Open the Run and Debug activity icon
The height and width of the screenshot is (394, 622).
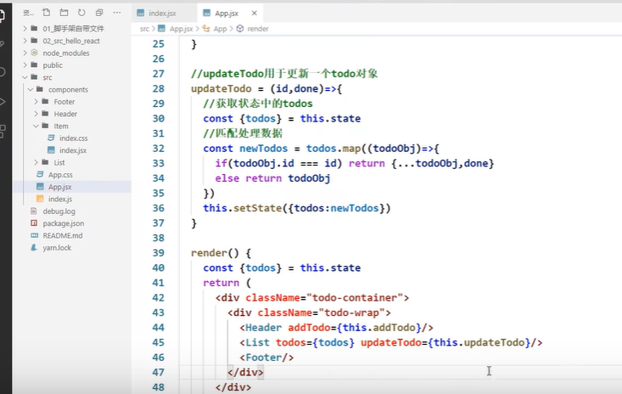click(2, 102)
